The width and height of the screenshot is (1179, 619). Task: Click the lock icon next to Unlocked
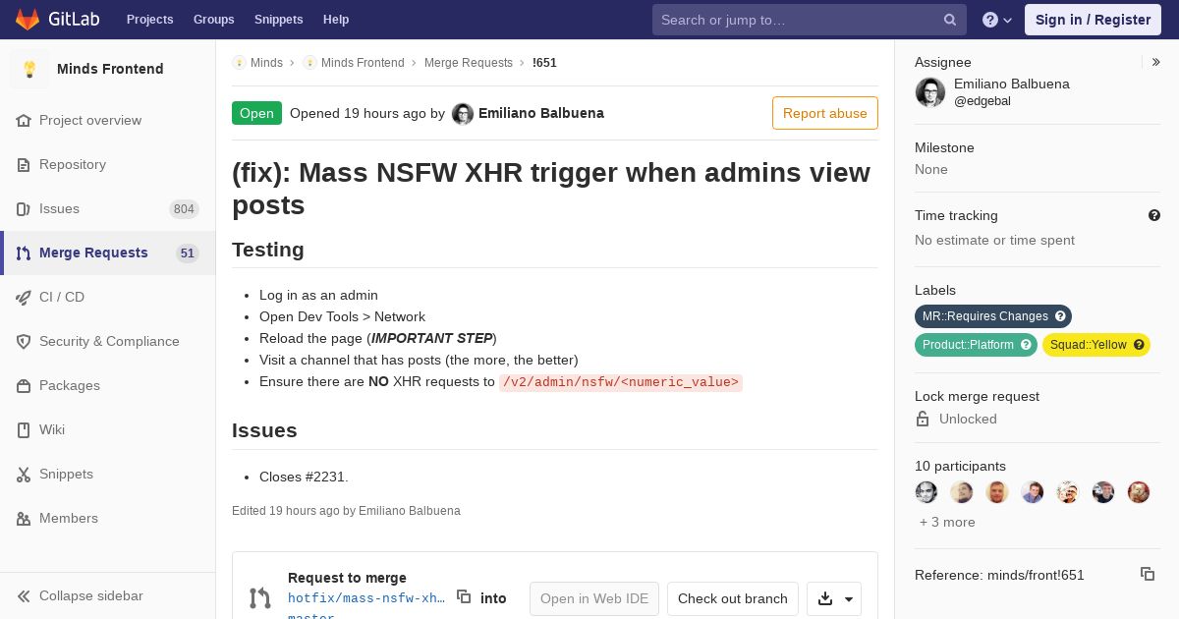923,419
